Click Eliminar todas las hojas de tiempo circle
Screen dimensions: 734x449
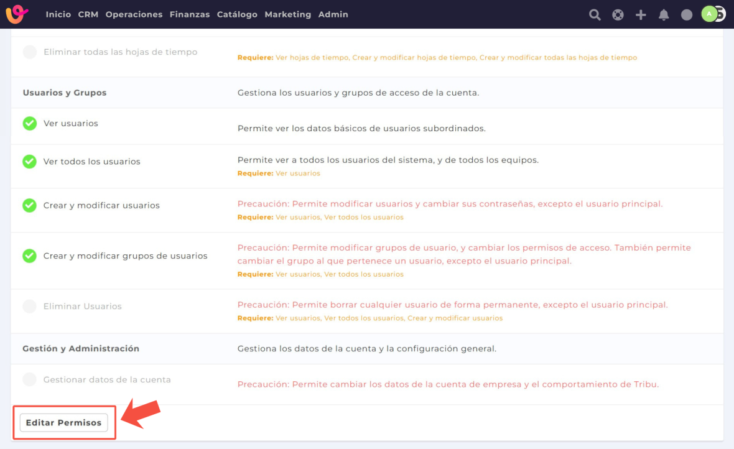tap(29, 52)
